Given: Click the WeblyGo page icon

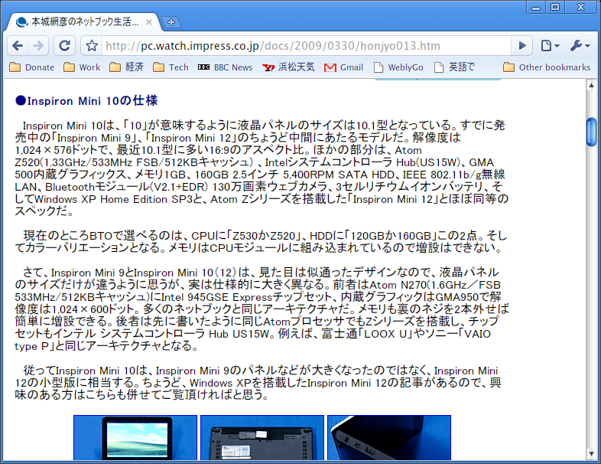Looking at the screenshot, I should [x=378, y=67].
